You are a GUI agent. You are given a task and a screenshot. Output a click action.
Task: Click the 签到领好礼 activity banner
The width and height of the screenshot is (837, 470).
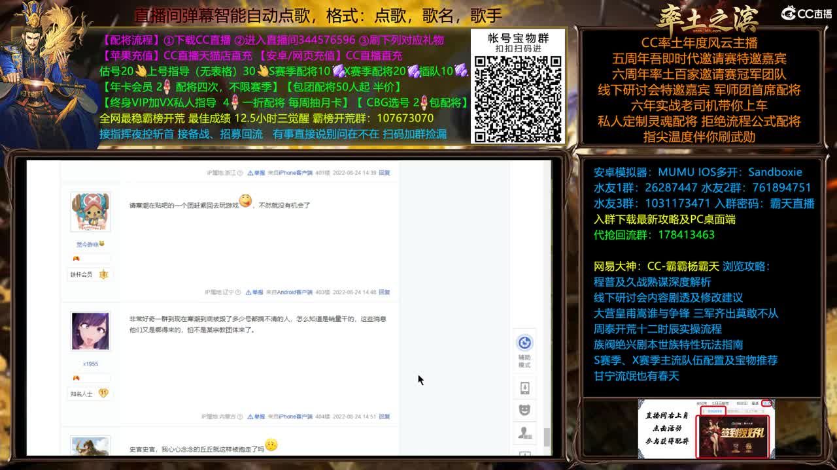point(733,435)
